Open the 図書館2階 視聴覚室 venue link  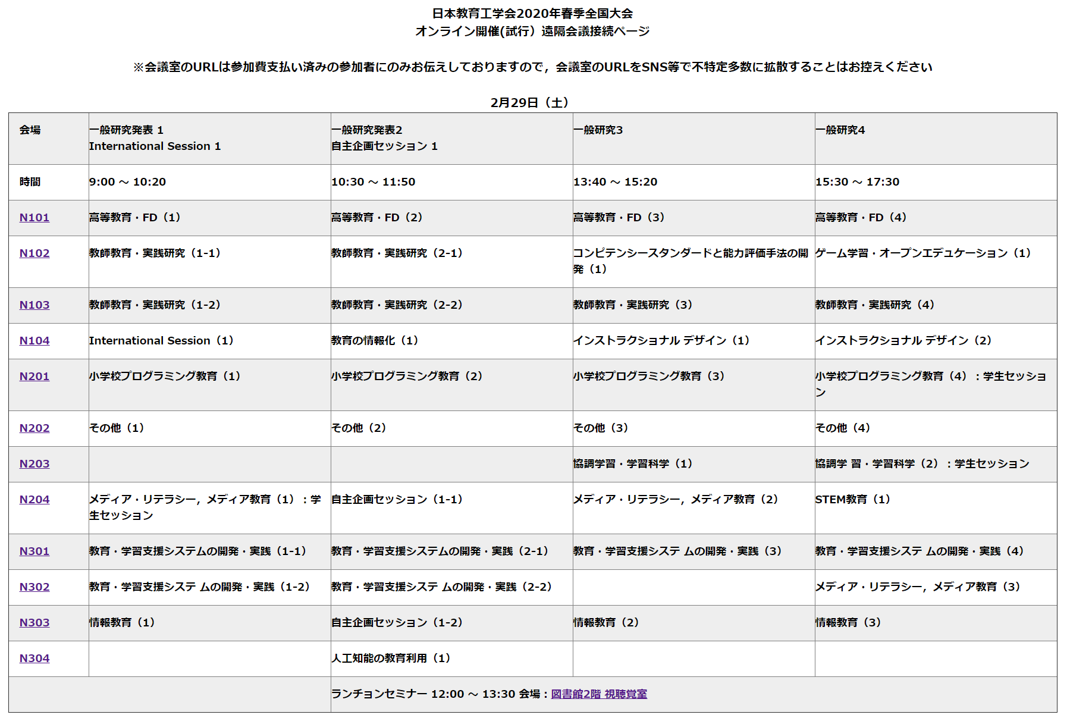599,694
